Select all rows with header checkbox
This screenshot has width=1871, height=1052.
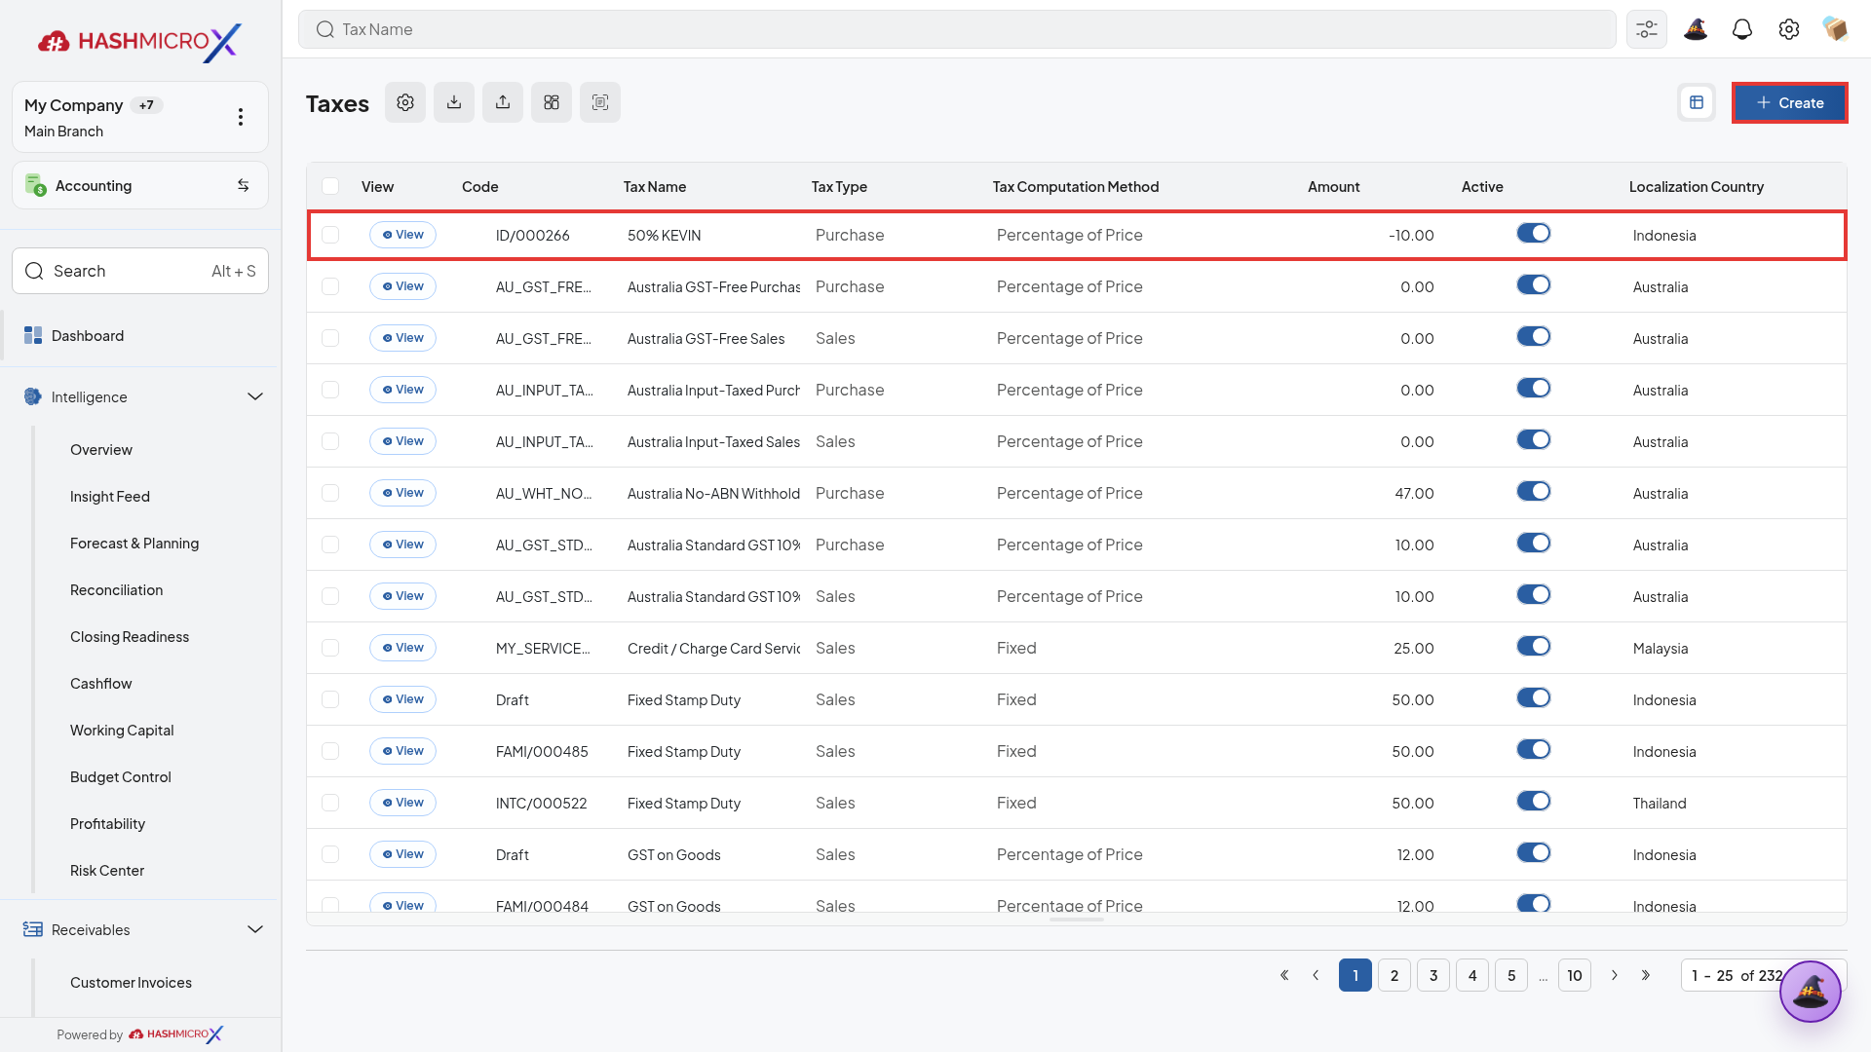(x=330, y=186)
